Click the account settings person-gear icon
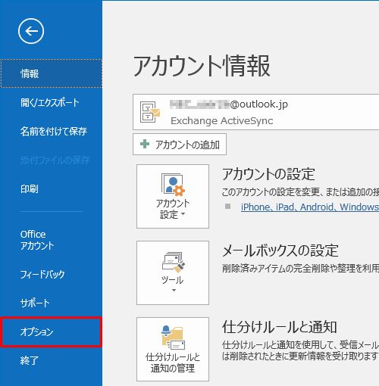 pyautogui.click(x=173, y=185)
